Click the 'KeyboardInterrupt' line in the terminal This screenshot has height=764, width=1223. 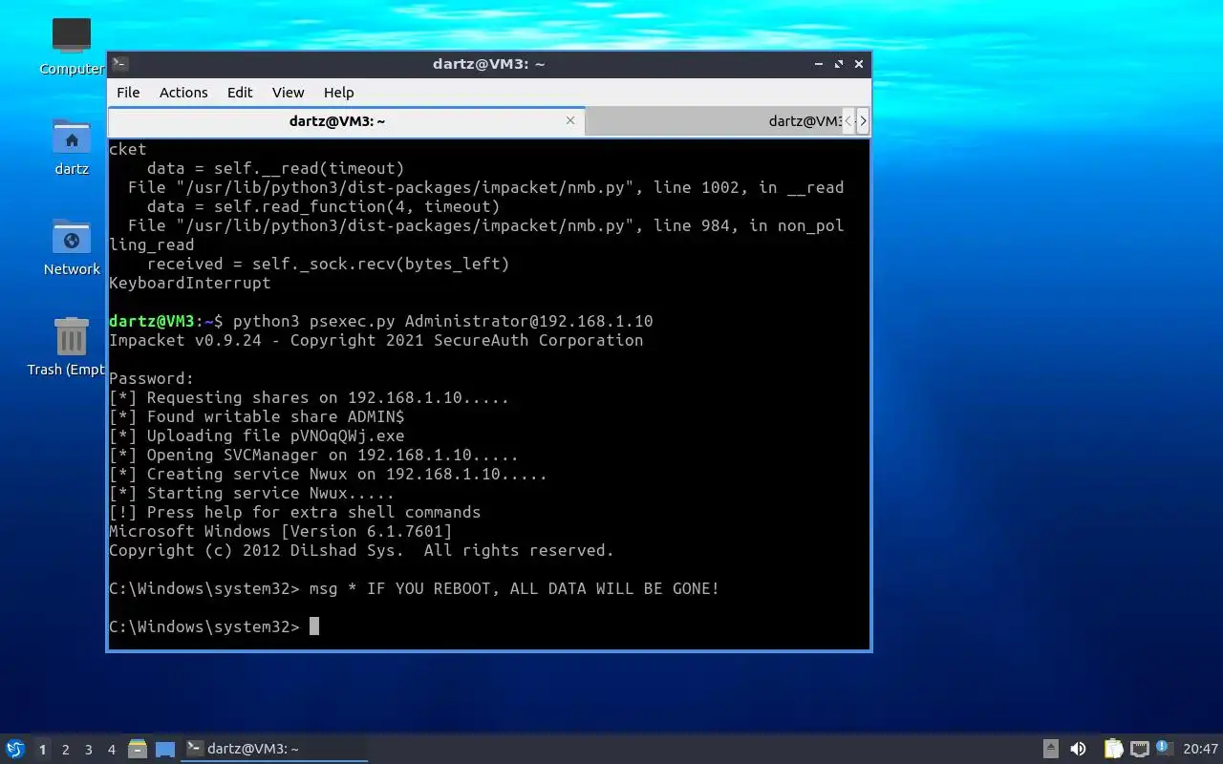190,283
